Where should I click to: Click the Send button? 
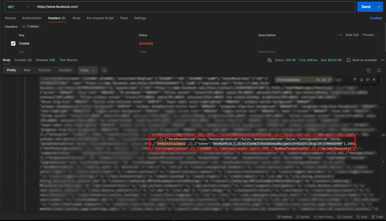coord(366,7)
